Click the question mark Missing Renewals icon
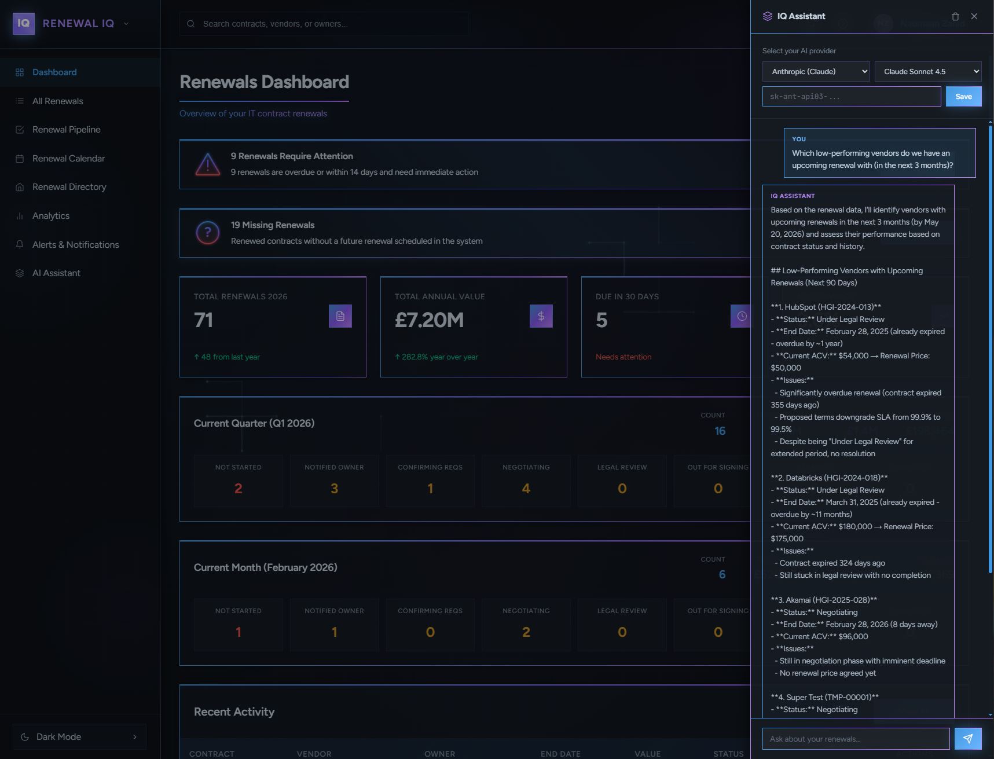The width and height of the screenshot is (994, 759). coord(208,233)
